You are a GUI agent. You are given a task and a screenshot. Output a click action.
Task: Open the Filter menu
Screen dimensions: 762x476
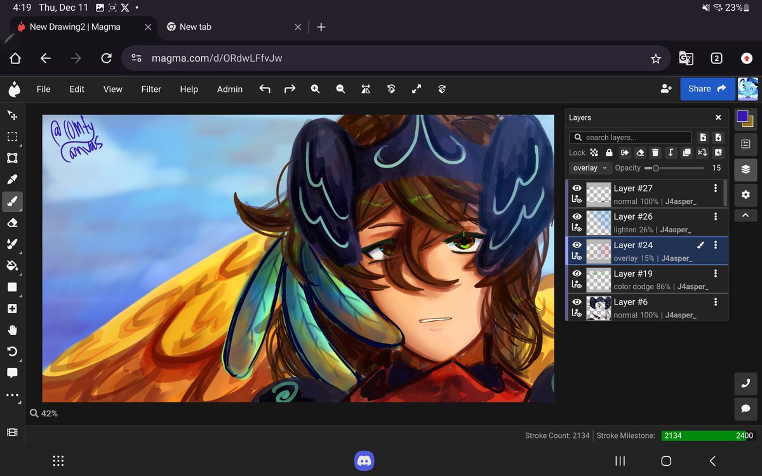click(151, 89)
